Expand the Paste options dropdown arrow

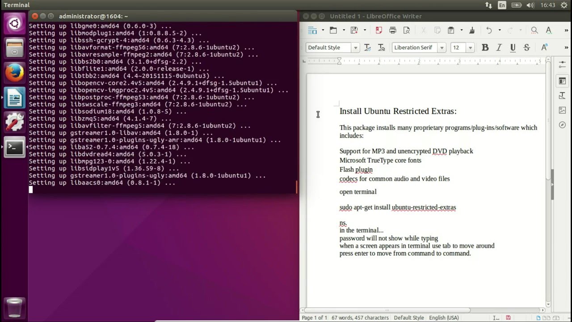pos(461,30)
